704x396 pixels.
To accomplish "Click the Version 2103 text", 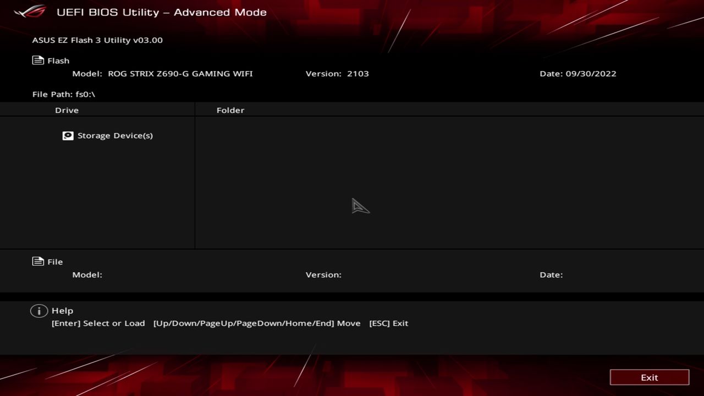I will pos(337,73).
